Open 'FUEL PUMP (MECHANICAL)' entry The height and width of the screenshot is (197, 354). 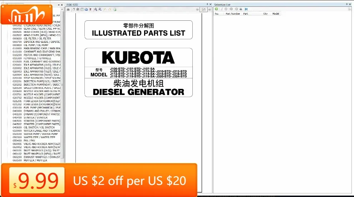pyautogui.click(x=36, y=108)
